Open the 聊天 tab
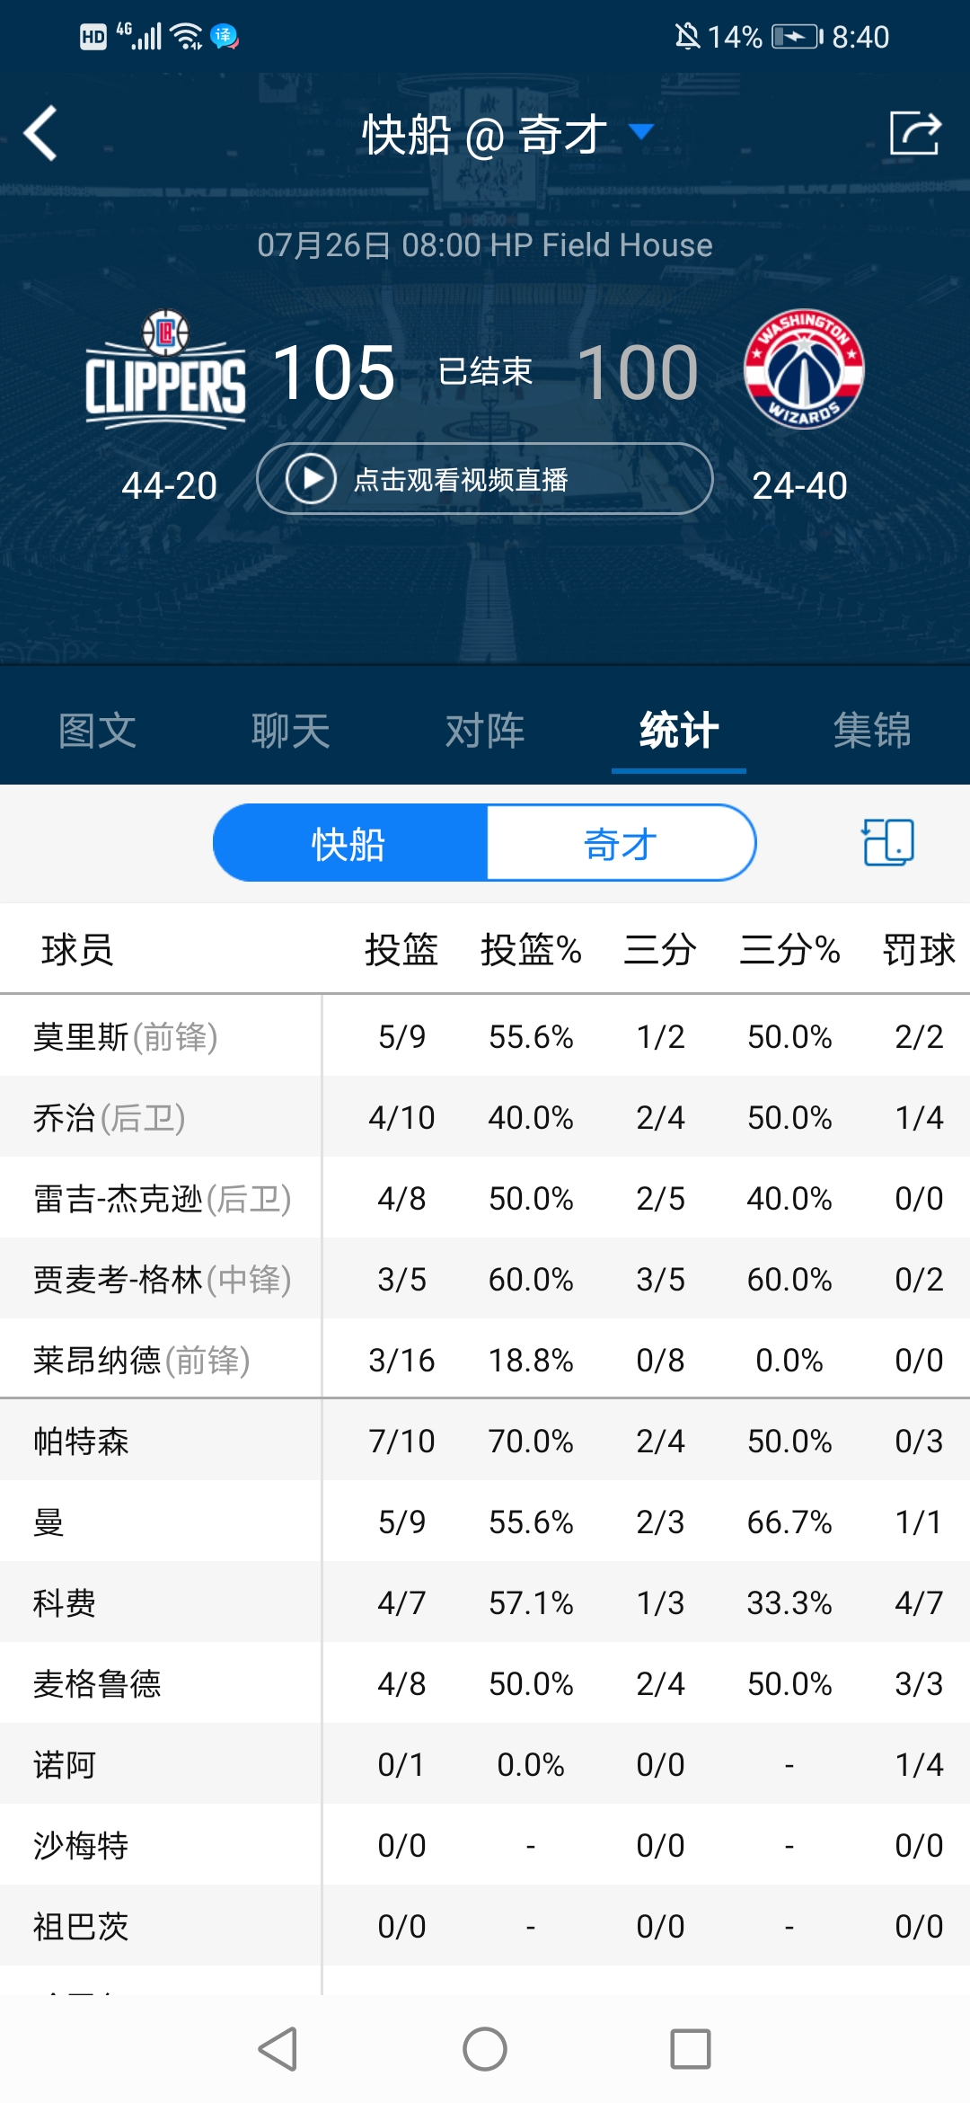Screen dimensions: 970x2103 click(x=290, y=731)
